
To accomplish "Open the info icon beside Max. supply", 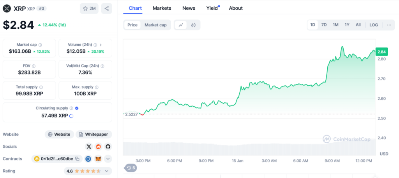I will (x=97, y=87).
